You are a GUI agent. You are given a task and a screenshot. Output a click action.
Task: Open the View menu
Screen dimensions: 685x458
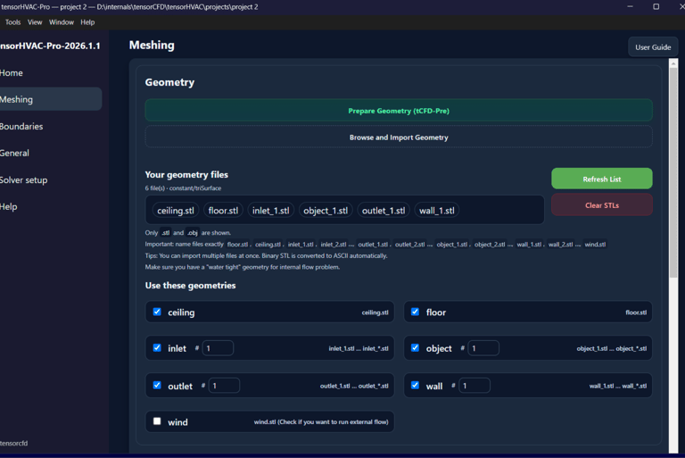(35, 22)
